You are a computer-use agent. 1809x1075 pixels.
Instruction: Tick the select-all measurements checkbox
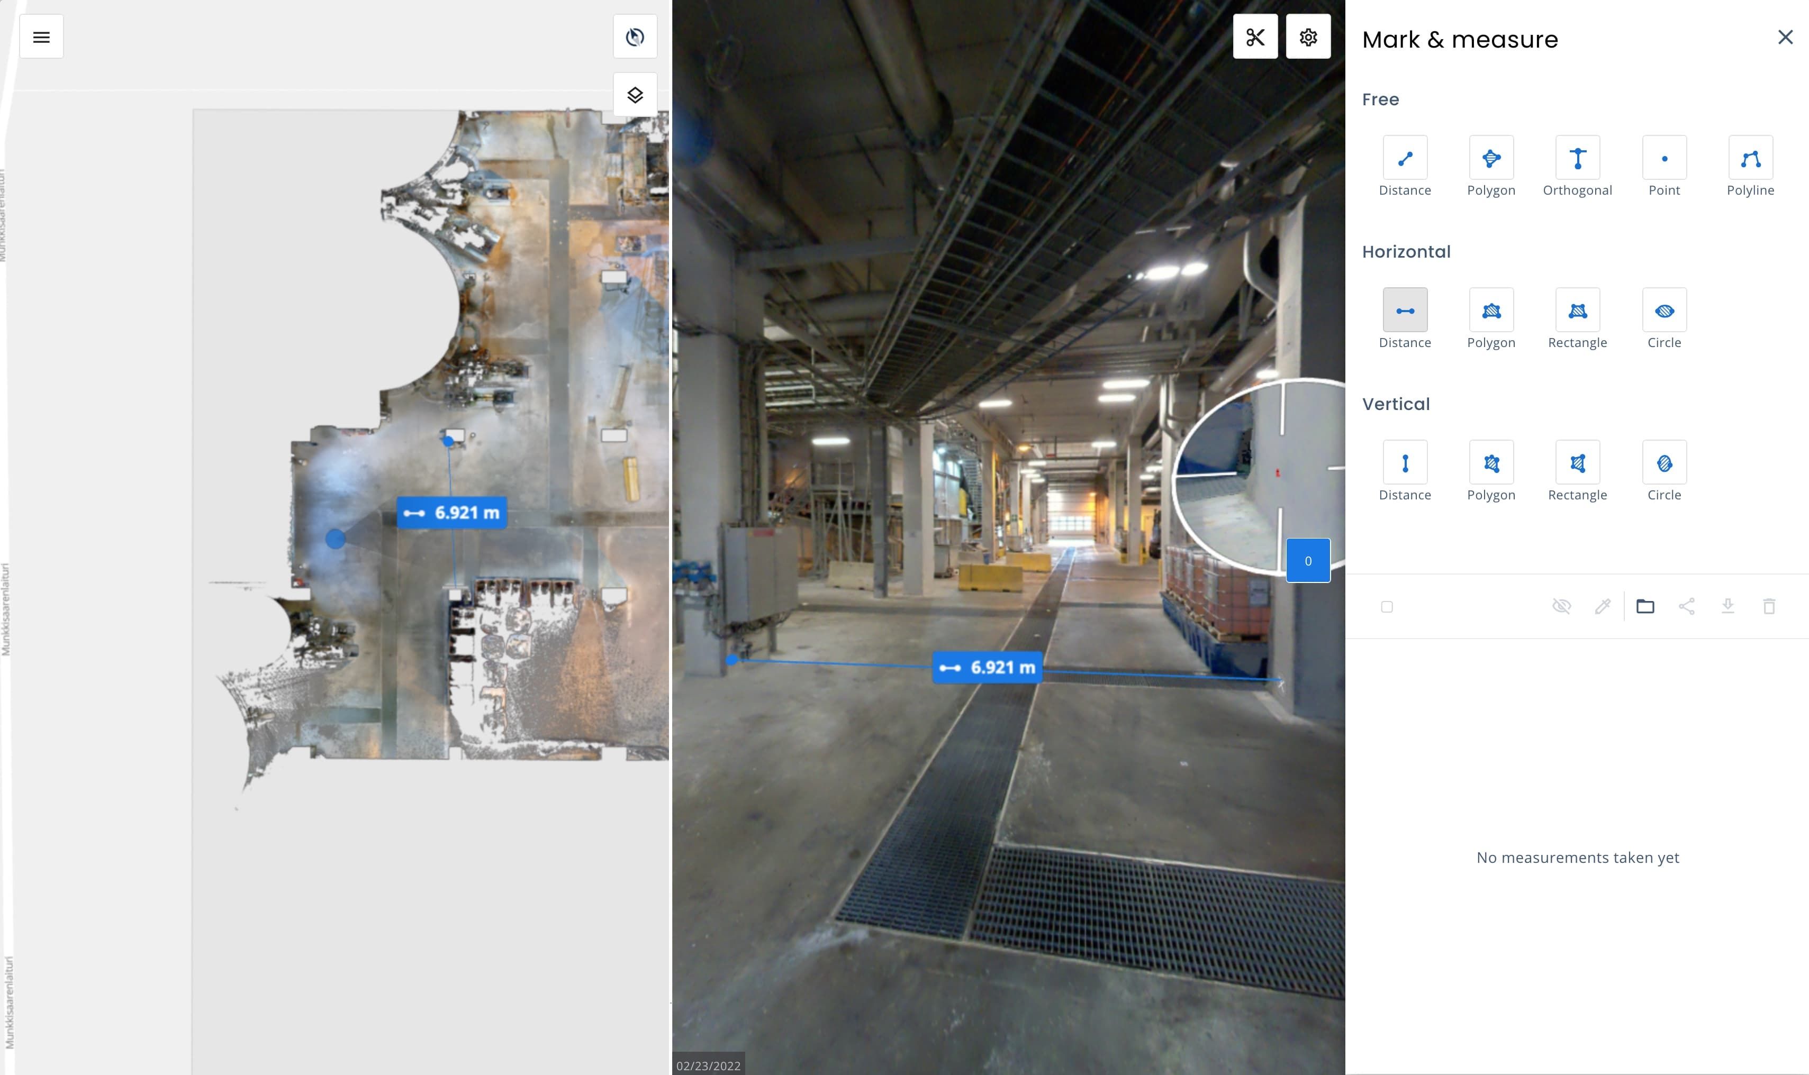1386,606
